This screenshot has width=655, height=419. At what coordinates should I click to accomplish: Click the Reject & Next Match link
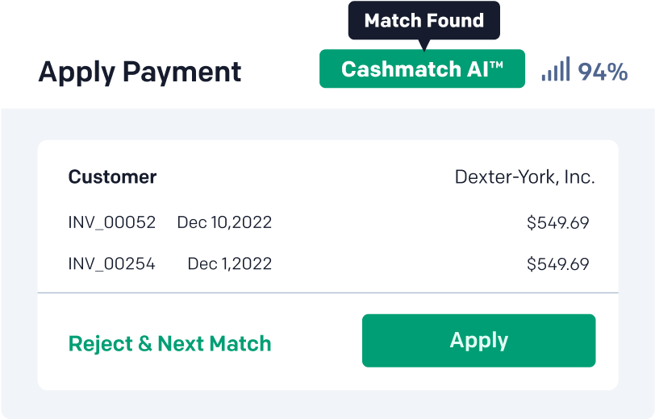169,343
